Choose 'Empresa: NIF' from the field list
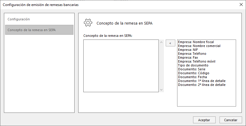Screen dimensions: 246x126 coord(188,50)
